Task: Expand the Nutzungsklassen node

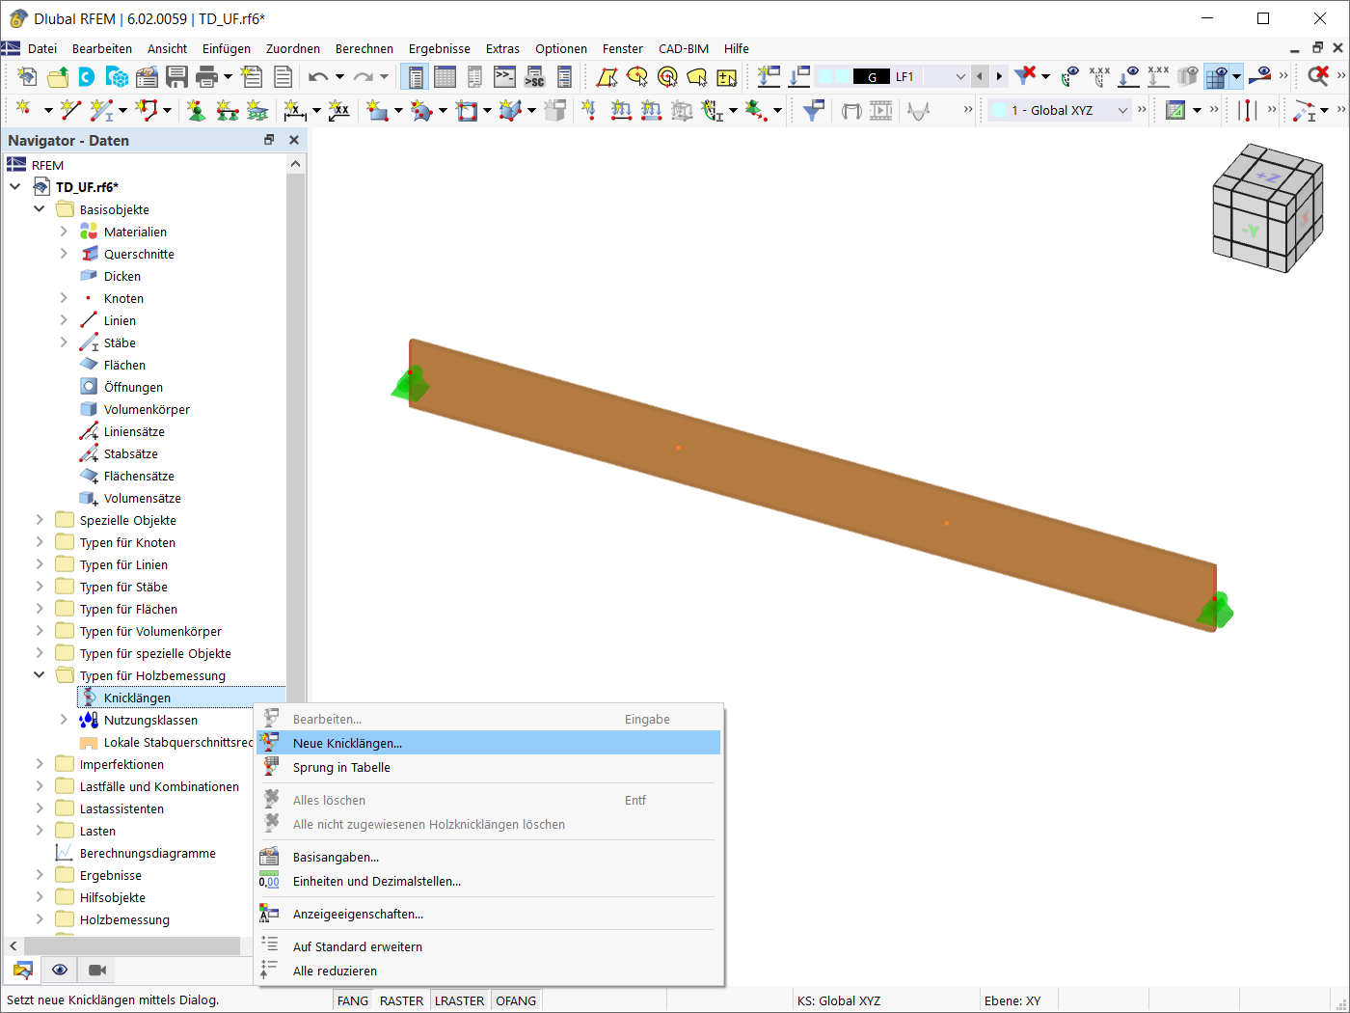Action: click(64, 720)
